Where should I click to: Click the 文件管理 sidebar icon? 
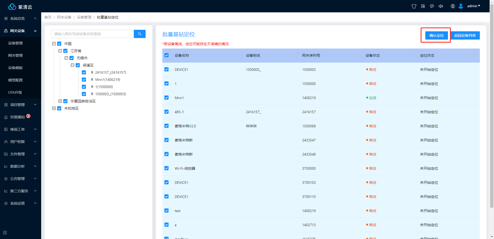tap(6, 154)
